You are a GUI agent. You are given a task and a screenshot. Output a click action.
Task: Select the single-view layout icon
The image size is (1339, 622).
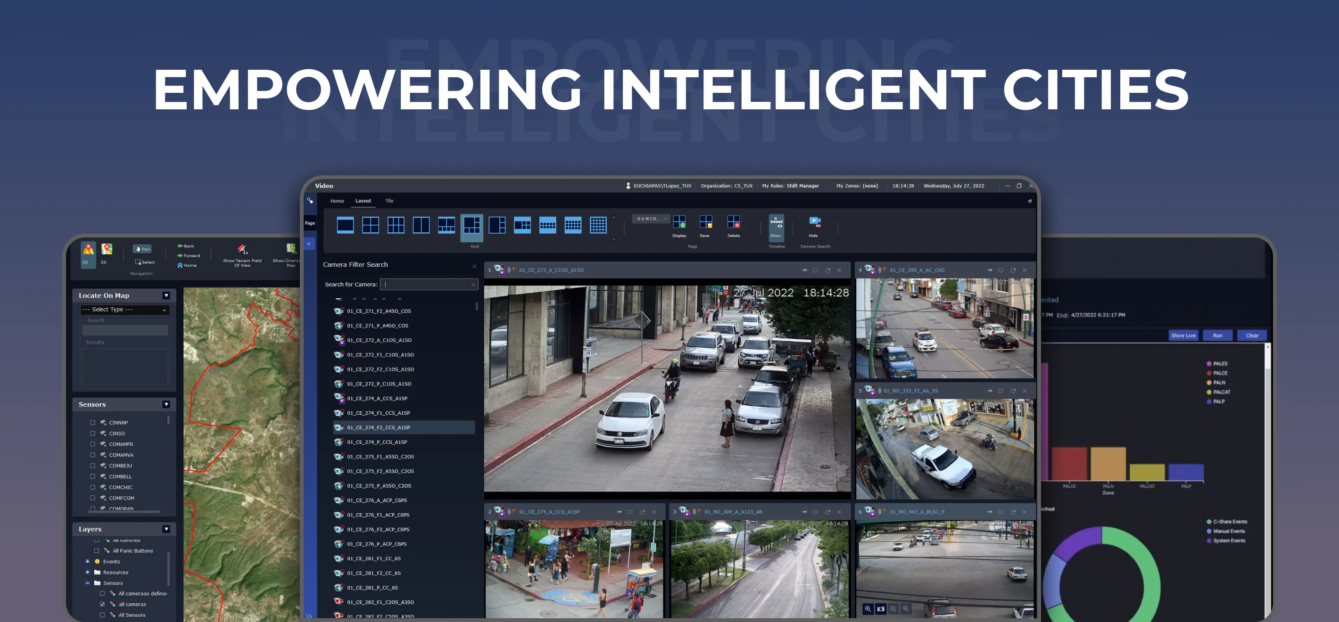click(345, 225)
